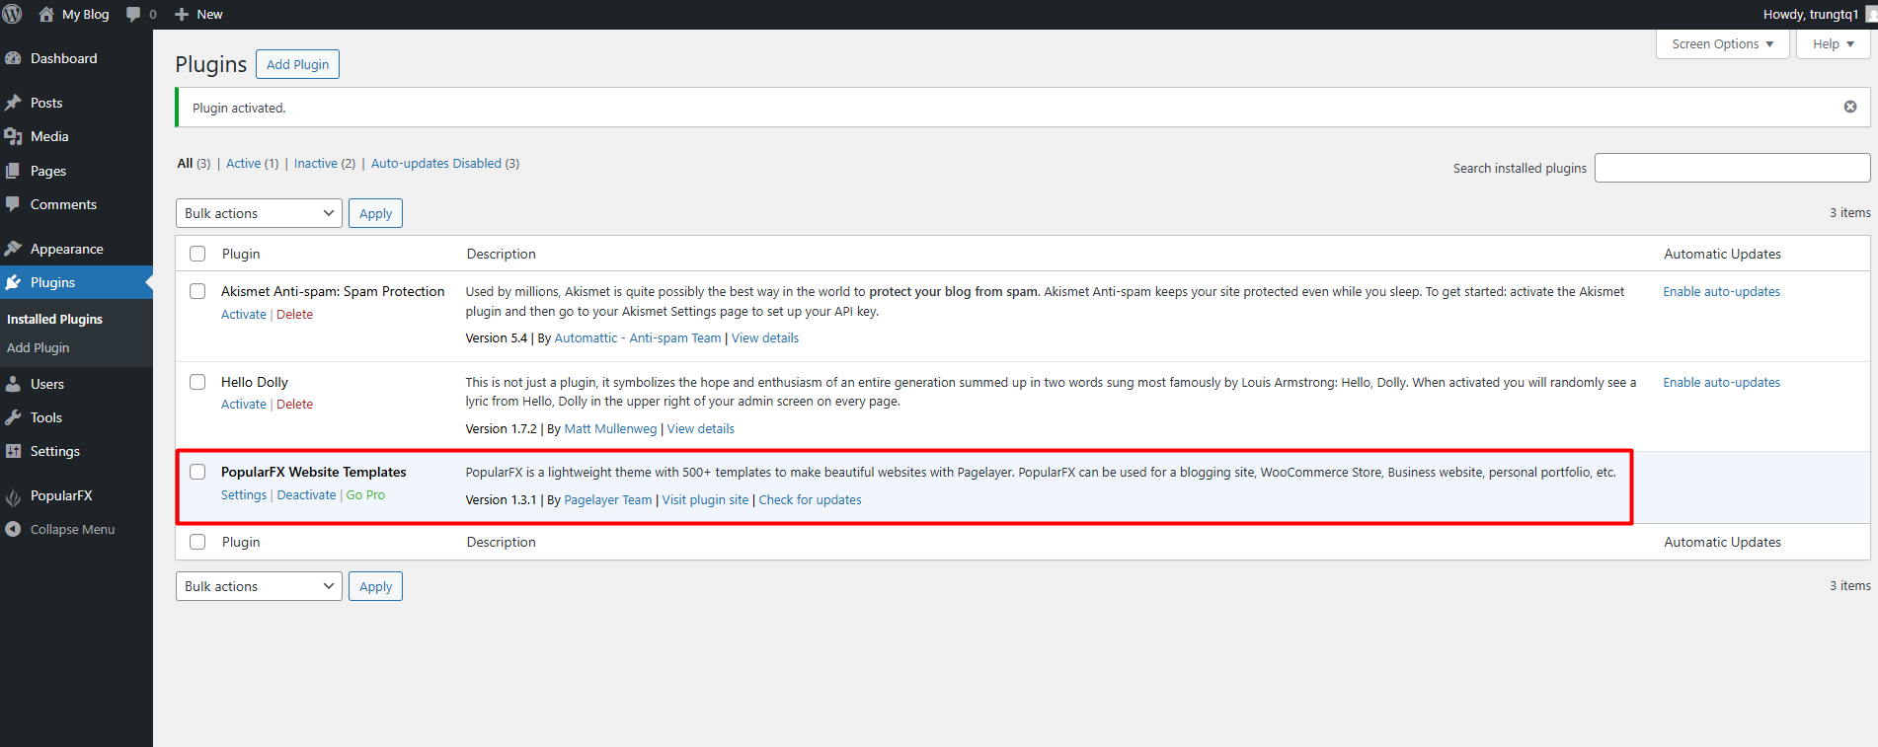Open the top Bulk actions dropdown
The width and height of the screenshot is (1878, 747).
click(x=259, y=213)
